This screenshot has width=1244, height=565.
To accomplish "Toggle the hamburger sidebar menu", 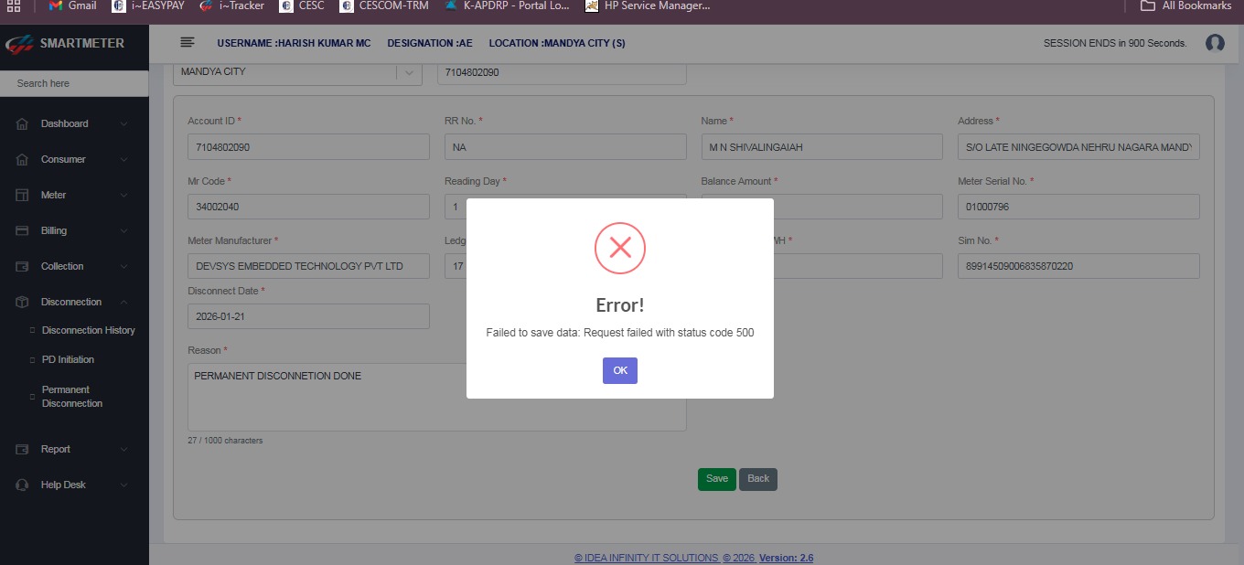I will [x=188, y=43].
